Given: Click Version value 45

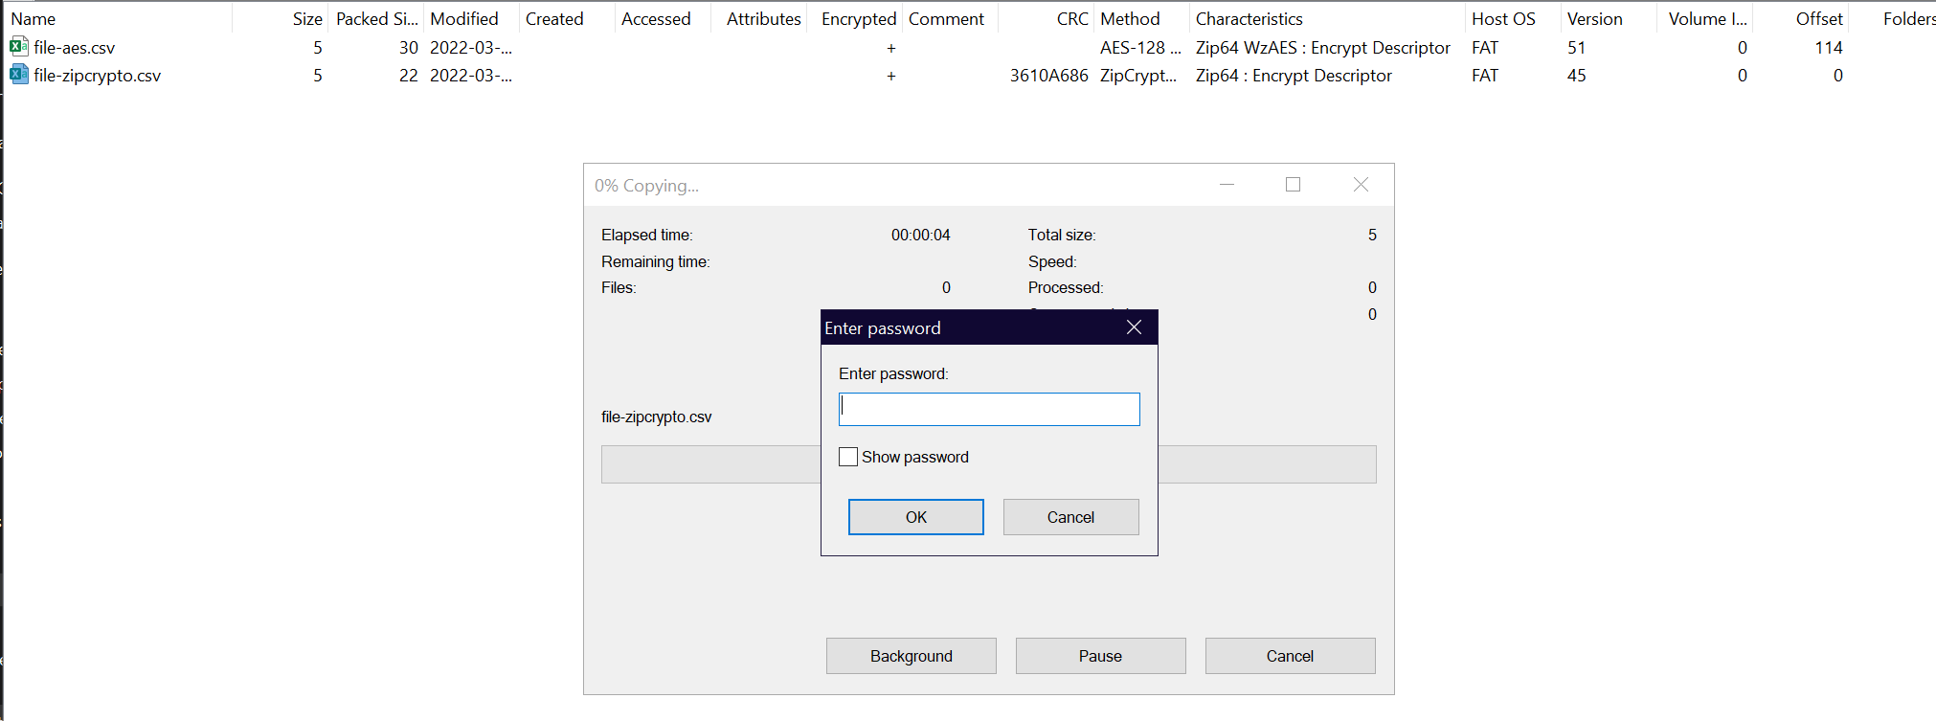Looking at the screenshot, I should tap(1576, 76).
